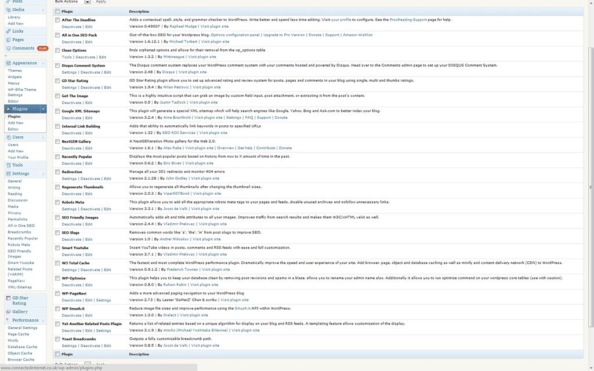Tick the select-all checkbox in the top header
The width and height of the screenshot is (594, 371).
57,12
